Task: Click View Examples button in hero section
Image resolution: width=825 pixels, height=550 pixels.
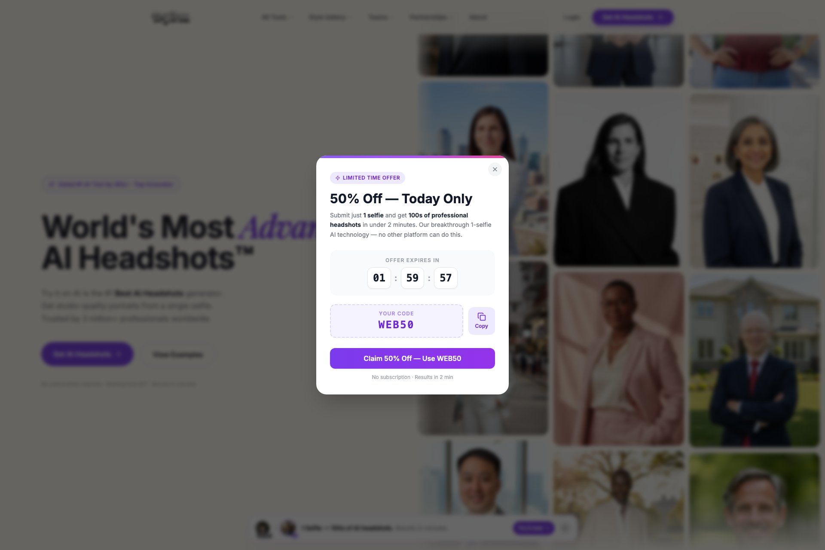Action: (x=177, y=354)
